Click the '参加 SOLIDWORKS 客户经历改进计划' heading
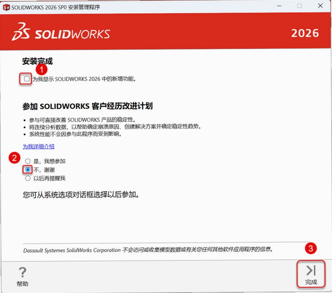332x293 pixels. tap(88, 106)
